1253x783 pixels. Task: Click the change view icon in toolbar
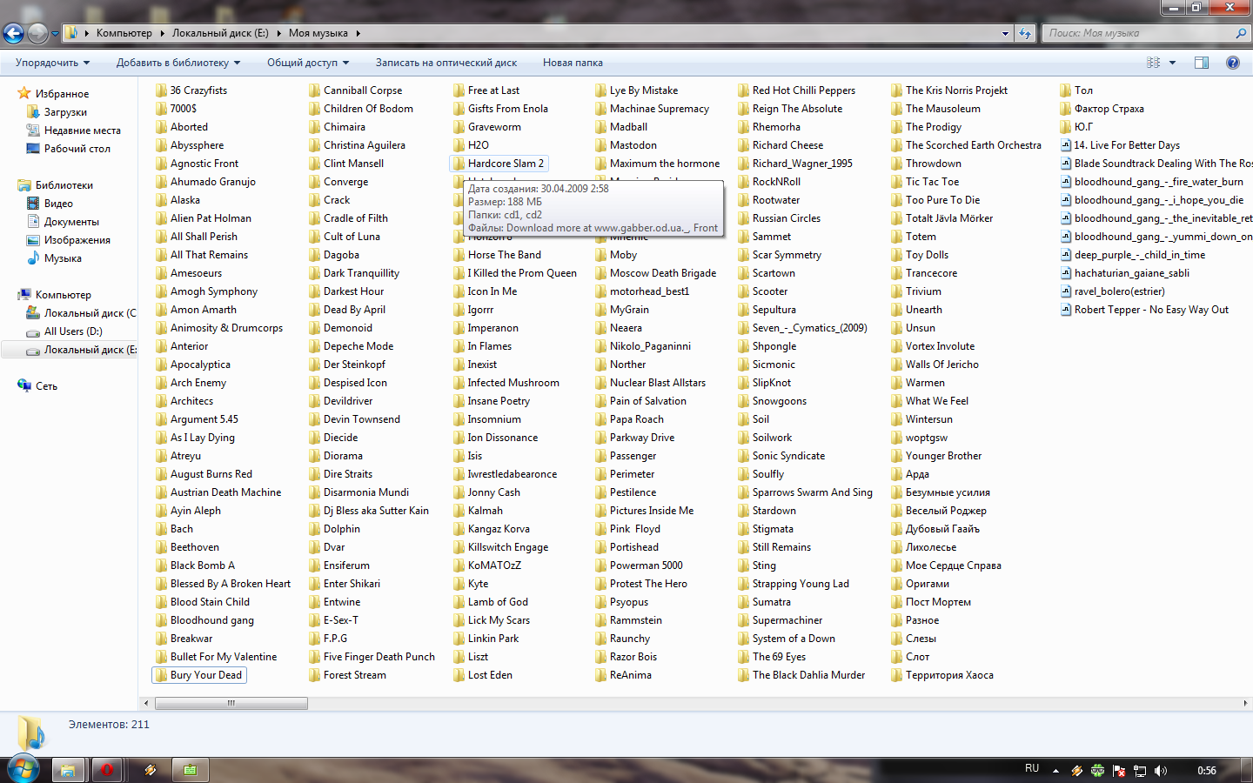click(1154, 63)
